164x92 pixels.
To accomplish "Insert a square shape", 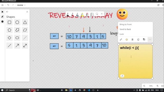I will (9, 22).
